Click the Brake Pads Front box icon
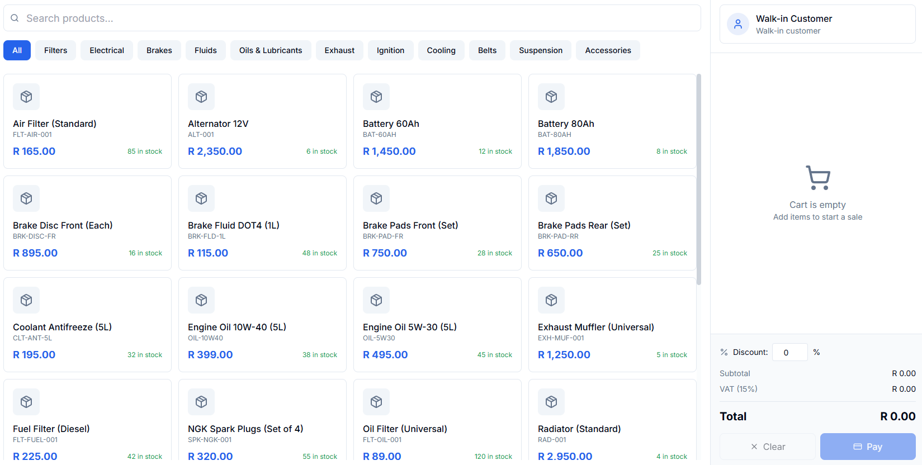The height and width of the screenshot is (465, 922). point(376,198)
